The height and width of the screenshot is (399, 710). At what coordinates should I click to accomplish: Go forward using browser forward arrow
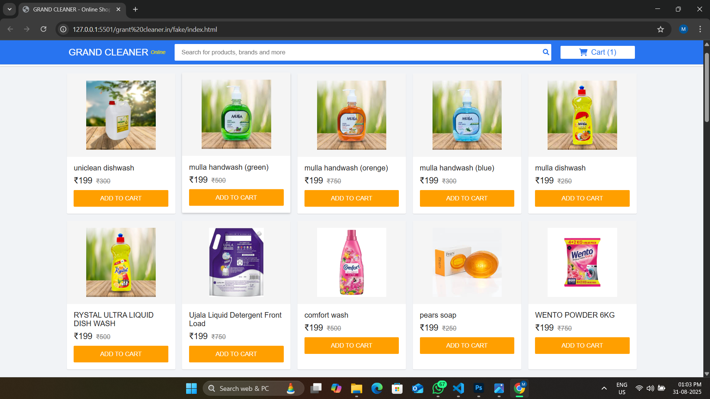coord(27,29)
